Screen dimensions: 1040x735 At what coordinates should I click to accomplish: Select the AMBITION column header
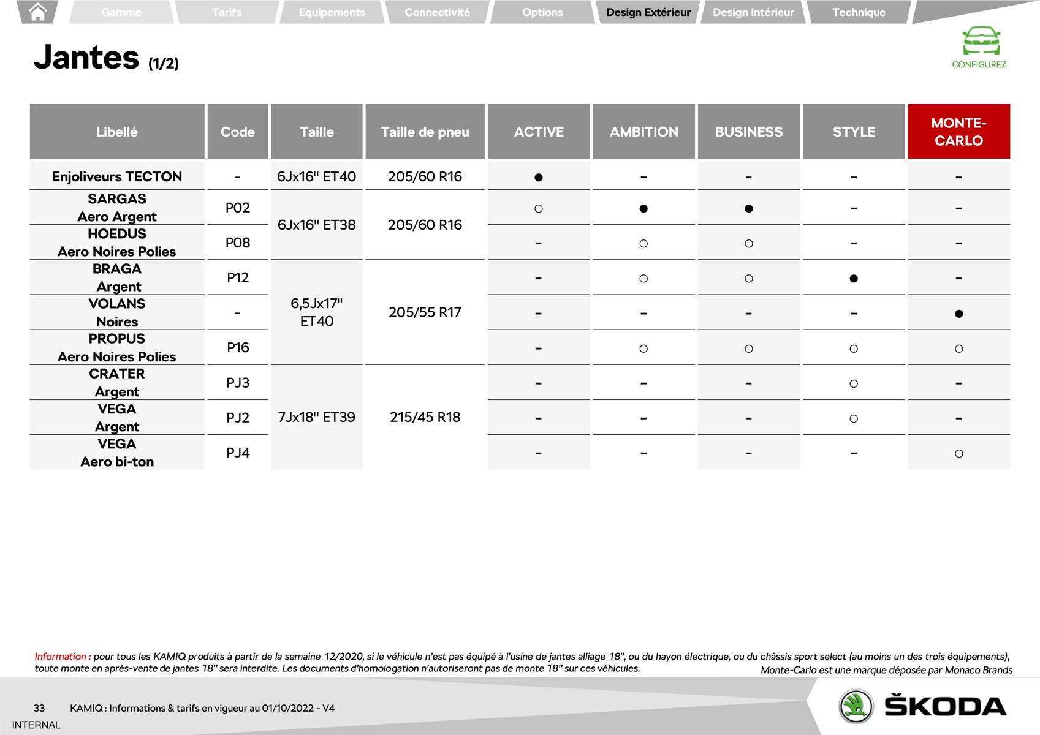[x=644, y=132]
